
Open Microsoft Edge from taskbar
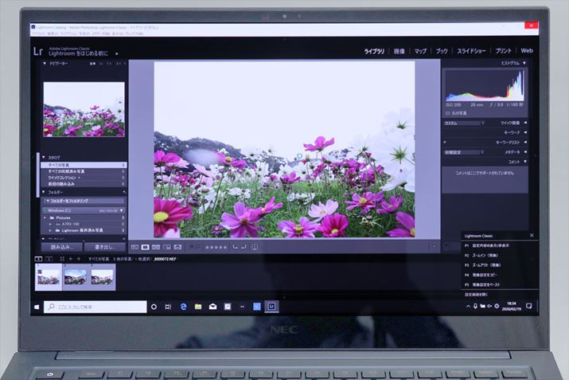(184, 307)
